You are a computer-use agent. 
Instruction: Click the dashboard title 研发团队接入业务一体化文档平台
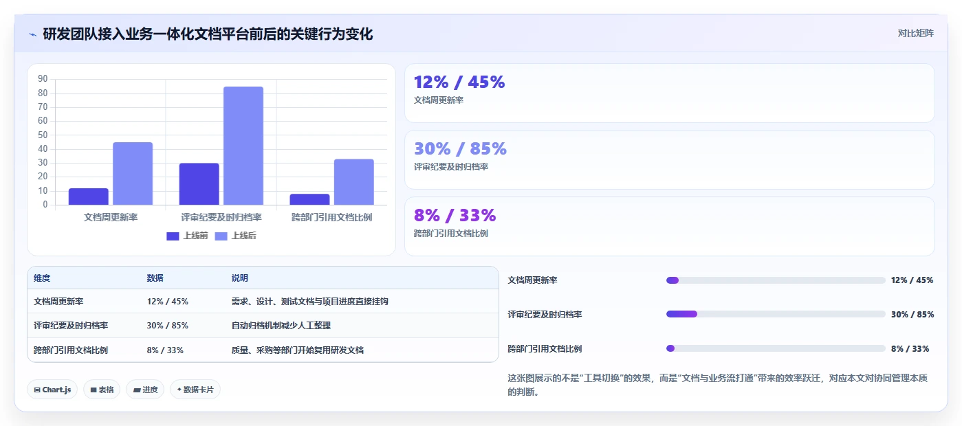(208, 34)
